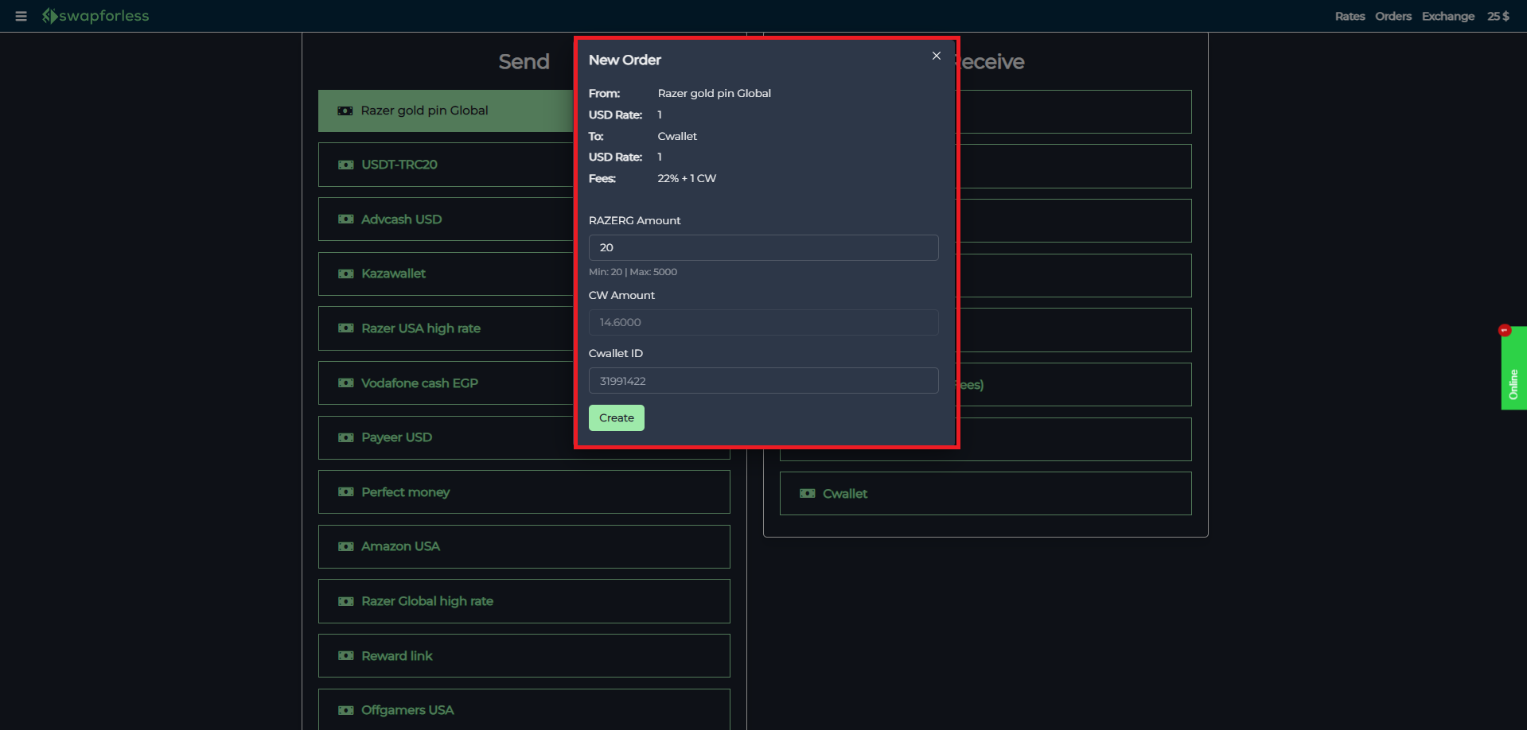Image resolution: width=1527 pixels, height=730 pixels.
Task: Click money icon beside Amazon USA
Action: pyautogui.click(x=346, y=546)
